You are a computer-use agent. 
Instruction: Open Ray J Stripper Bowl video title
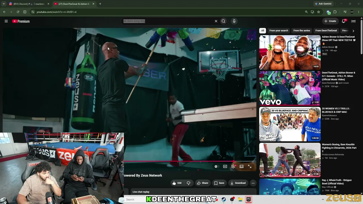pyautogui.click(x=337, y=182)
